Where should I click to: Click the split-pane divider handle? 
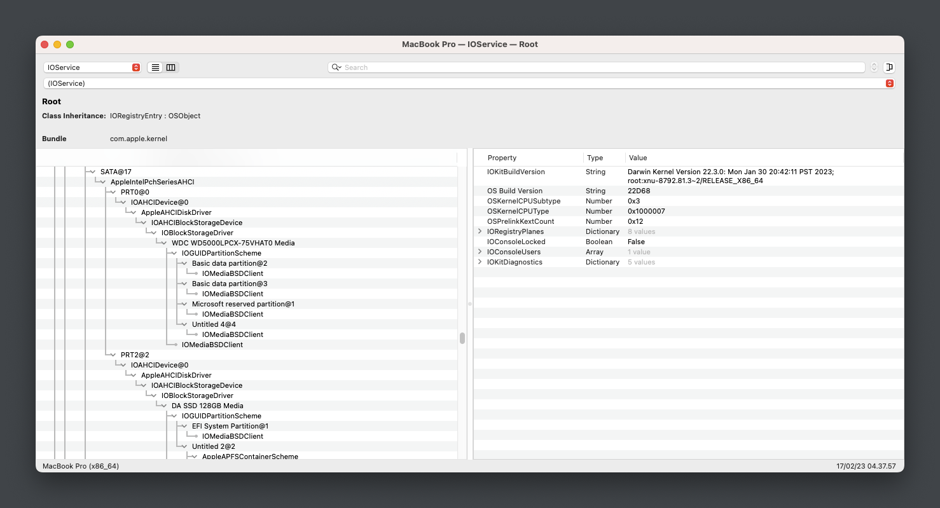pyautogui.click(x=470, y=304)
